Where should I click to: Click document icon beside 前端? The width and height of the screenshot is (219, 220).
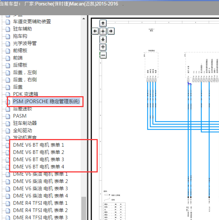8,58
